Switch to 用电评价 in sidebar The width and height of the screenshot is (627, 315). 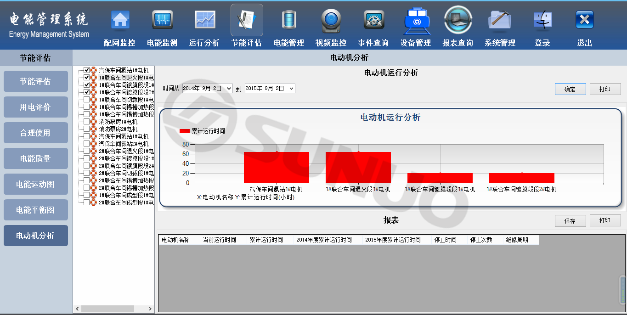(x=35, y=107)
